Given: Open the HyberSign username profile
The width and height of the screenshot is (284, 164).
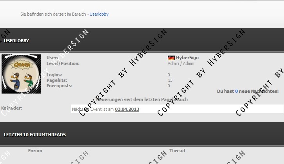Looking at the screenshot, I should (x=187, y=58).
